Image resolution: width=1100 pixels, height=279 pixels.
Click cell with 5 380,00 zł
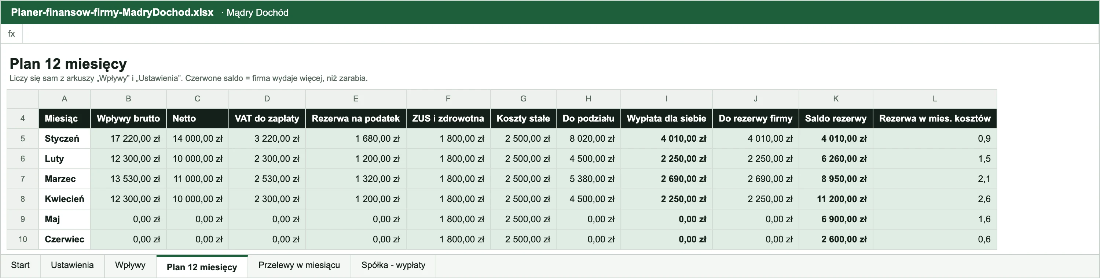coord(588,179)
